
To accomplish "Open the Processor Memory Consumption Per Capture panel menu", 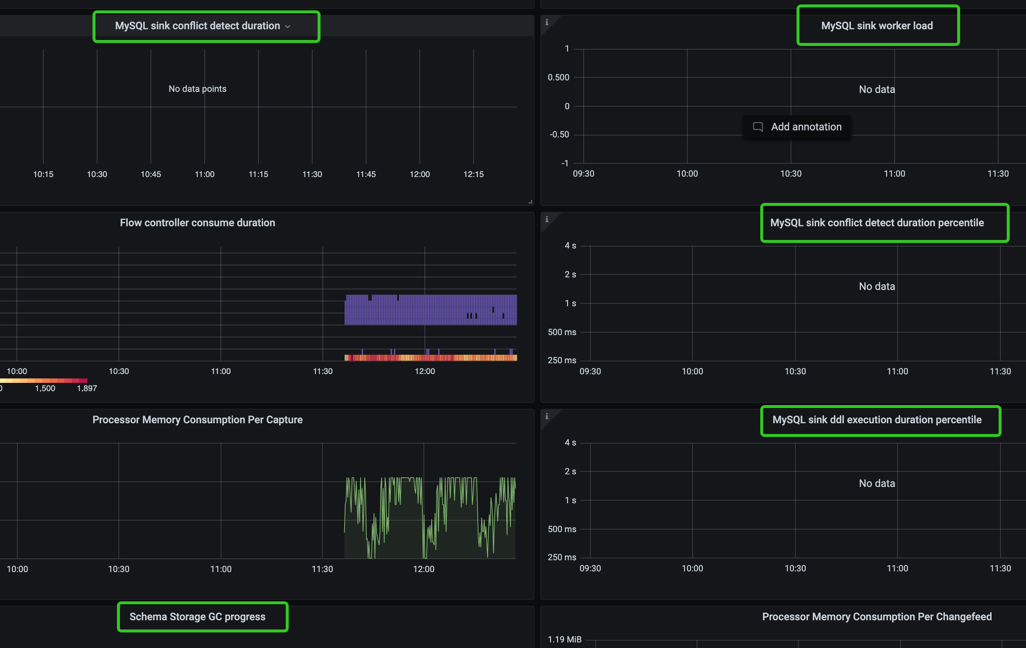I will (x=197, y=420).
